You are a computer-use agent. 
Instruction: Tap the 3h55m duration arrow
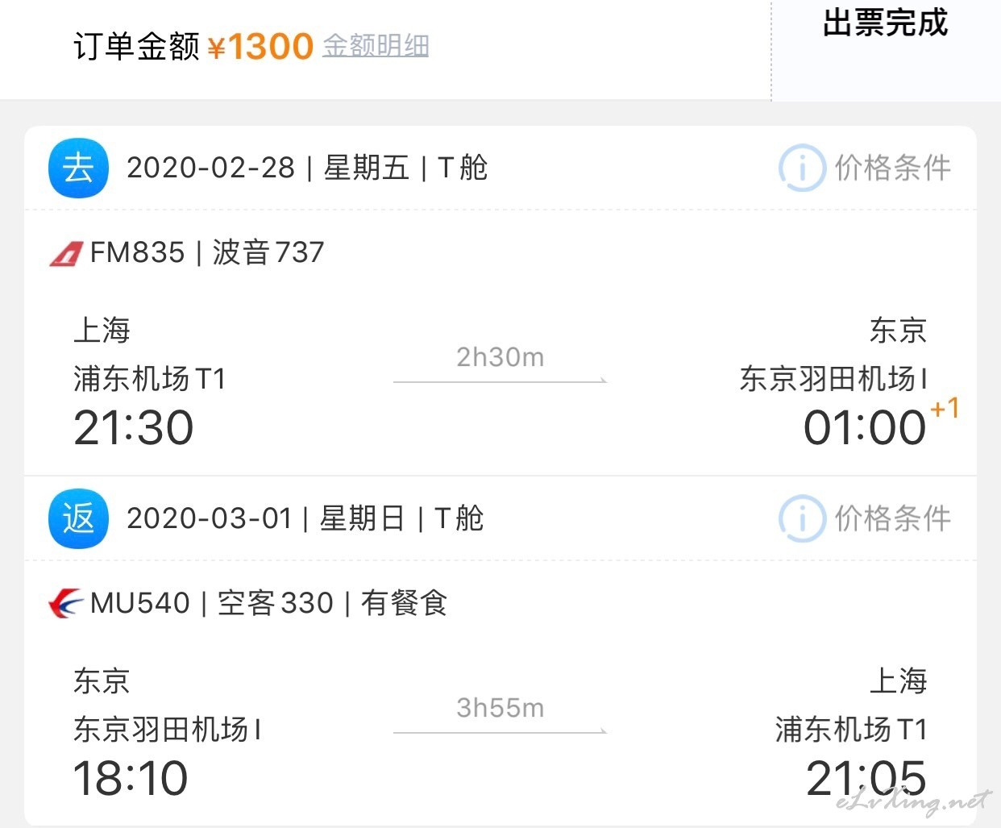(500, 731)
